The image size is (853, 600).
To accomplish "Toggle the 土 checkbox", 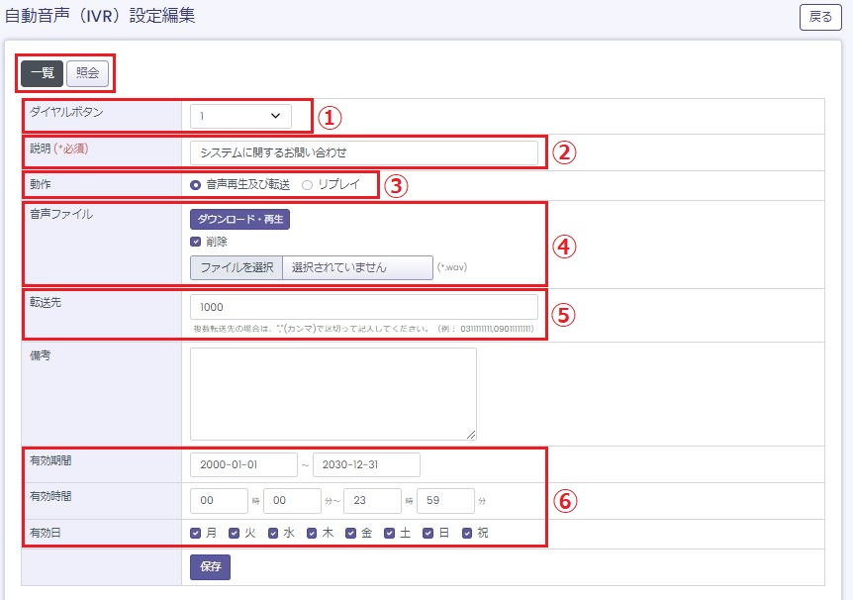I will 390,533.
